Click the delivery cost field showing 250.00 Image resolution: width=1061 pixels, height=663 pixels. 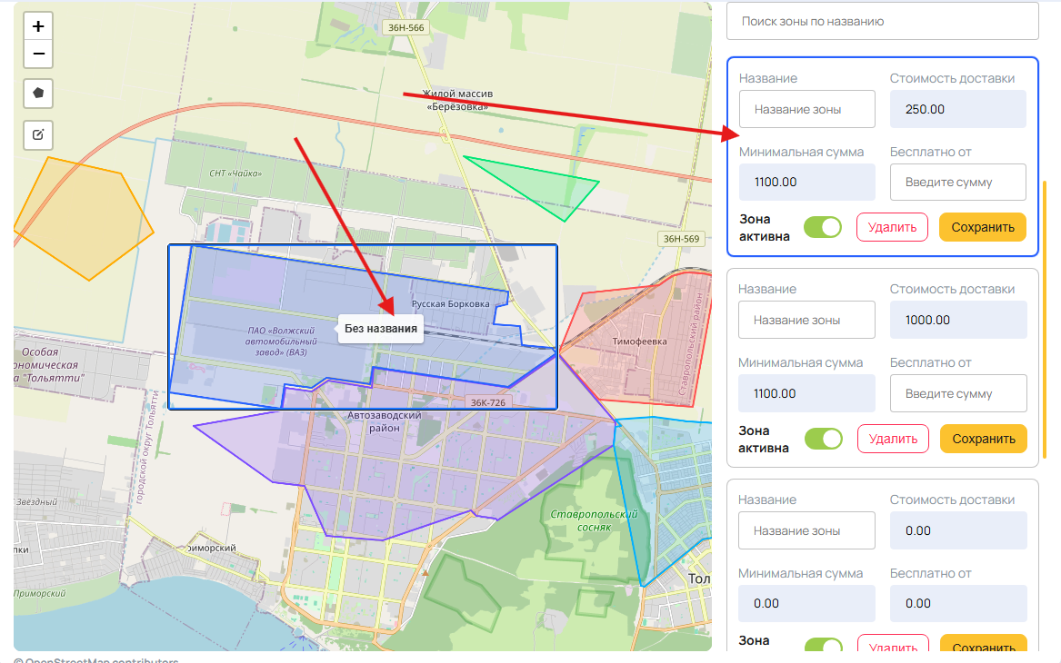click(x=957, y=110)
